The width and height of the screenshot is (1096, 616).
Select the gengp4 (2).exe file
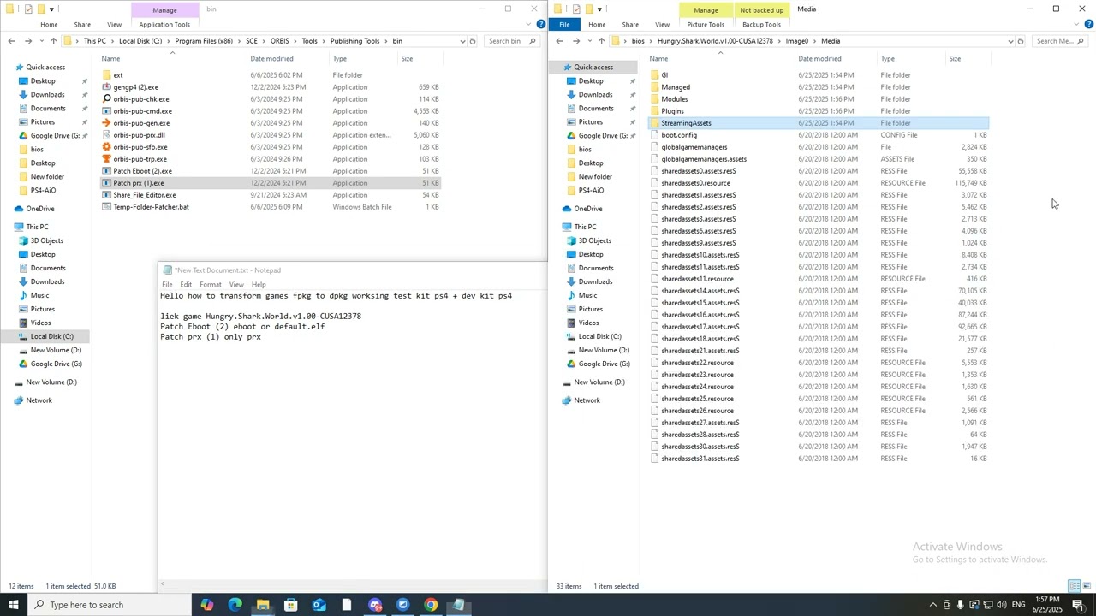135,87
